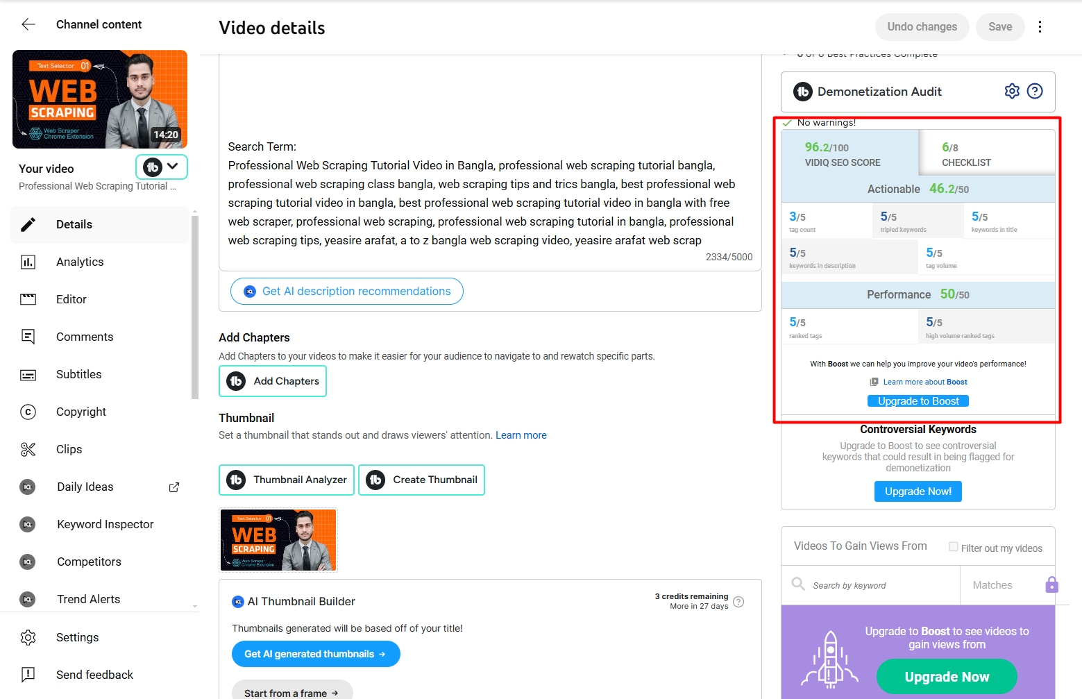
Task: Open the Editor clapperboard icon
Action: point(28,299)
